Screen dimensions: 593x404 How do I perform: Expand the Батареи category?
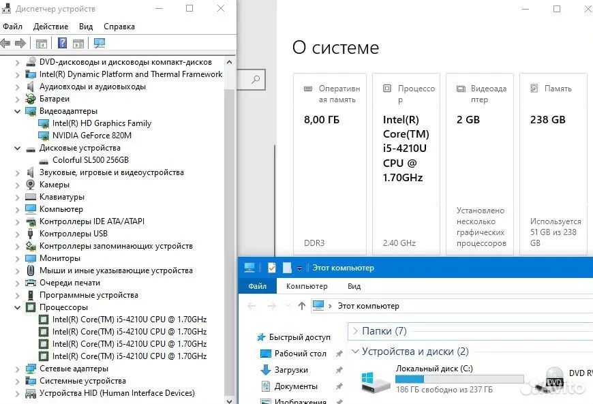tap(18, 99)
